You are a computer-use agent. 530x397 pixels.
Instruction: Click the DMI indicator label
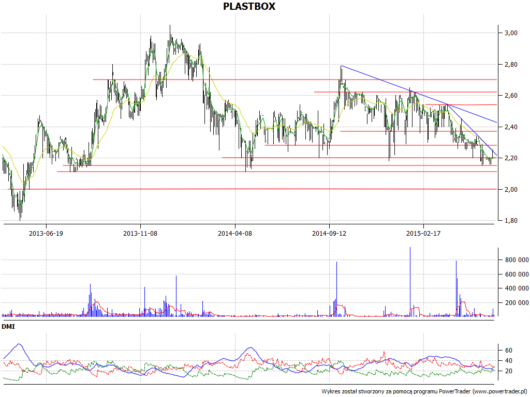pos(8,327)
